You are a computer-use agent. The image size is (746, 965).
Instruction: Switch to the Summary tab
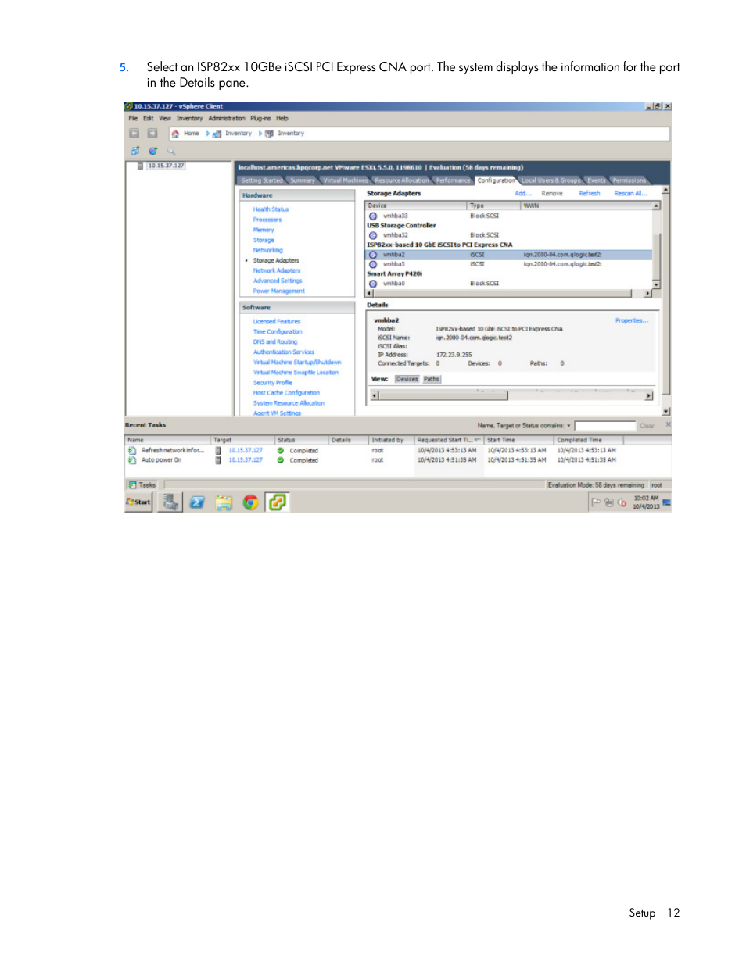[303, 180]
